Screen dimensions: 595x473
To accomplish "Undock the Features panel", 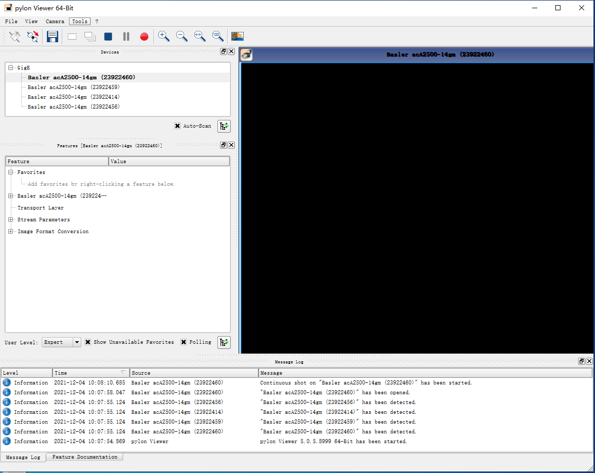I will coord(224,145).
